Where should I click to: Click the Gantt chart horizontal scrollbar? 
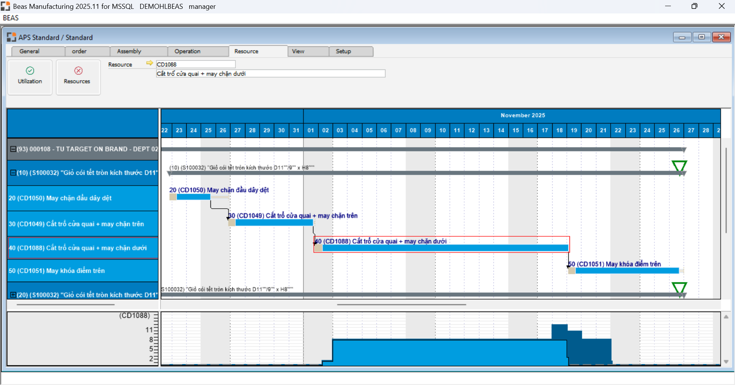(401, 305)
